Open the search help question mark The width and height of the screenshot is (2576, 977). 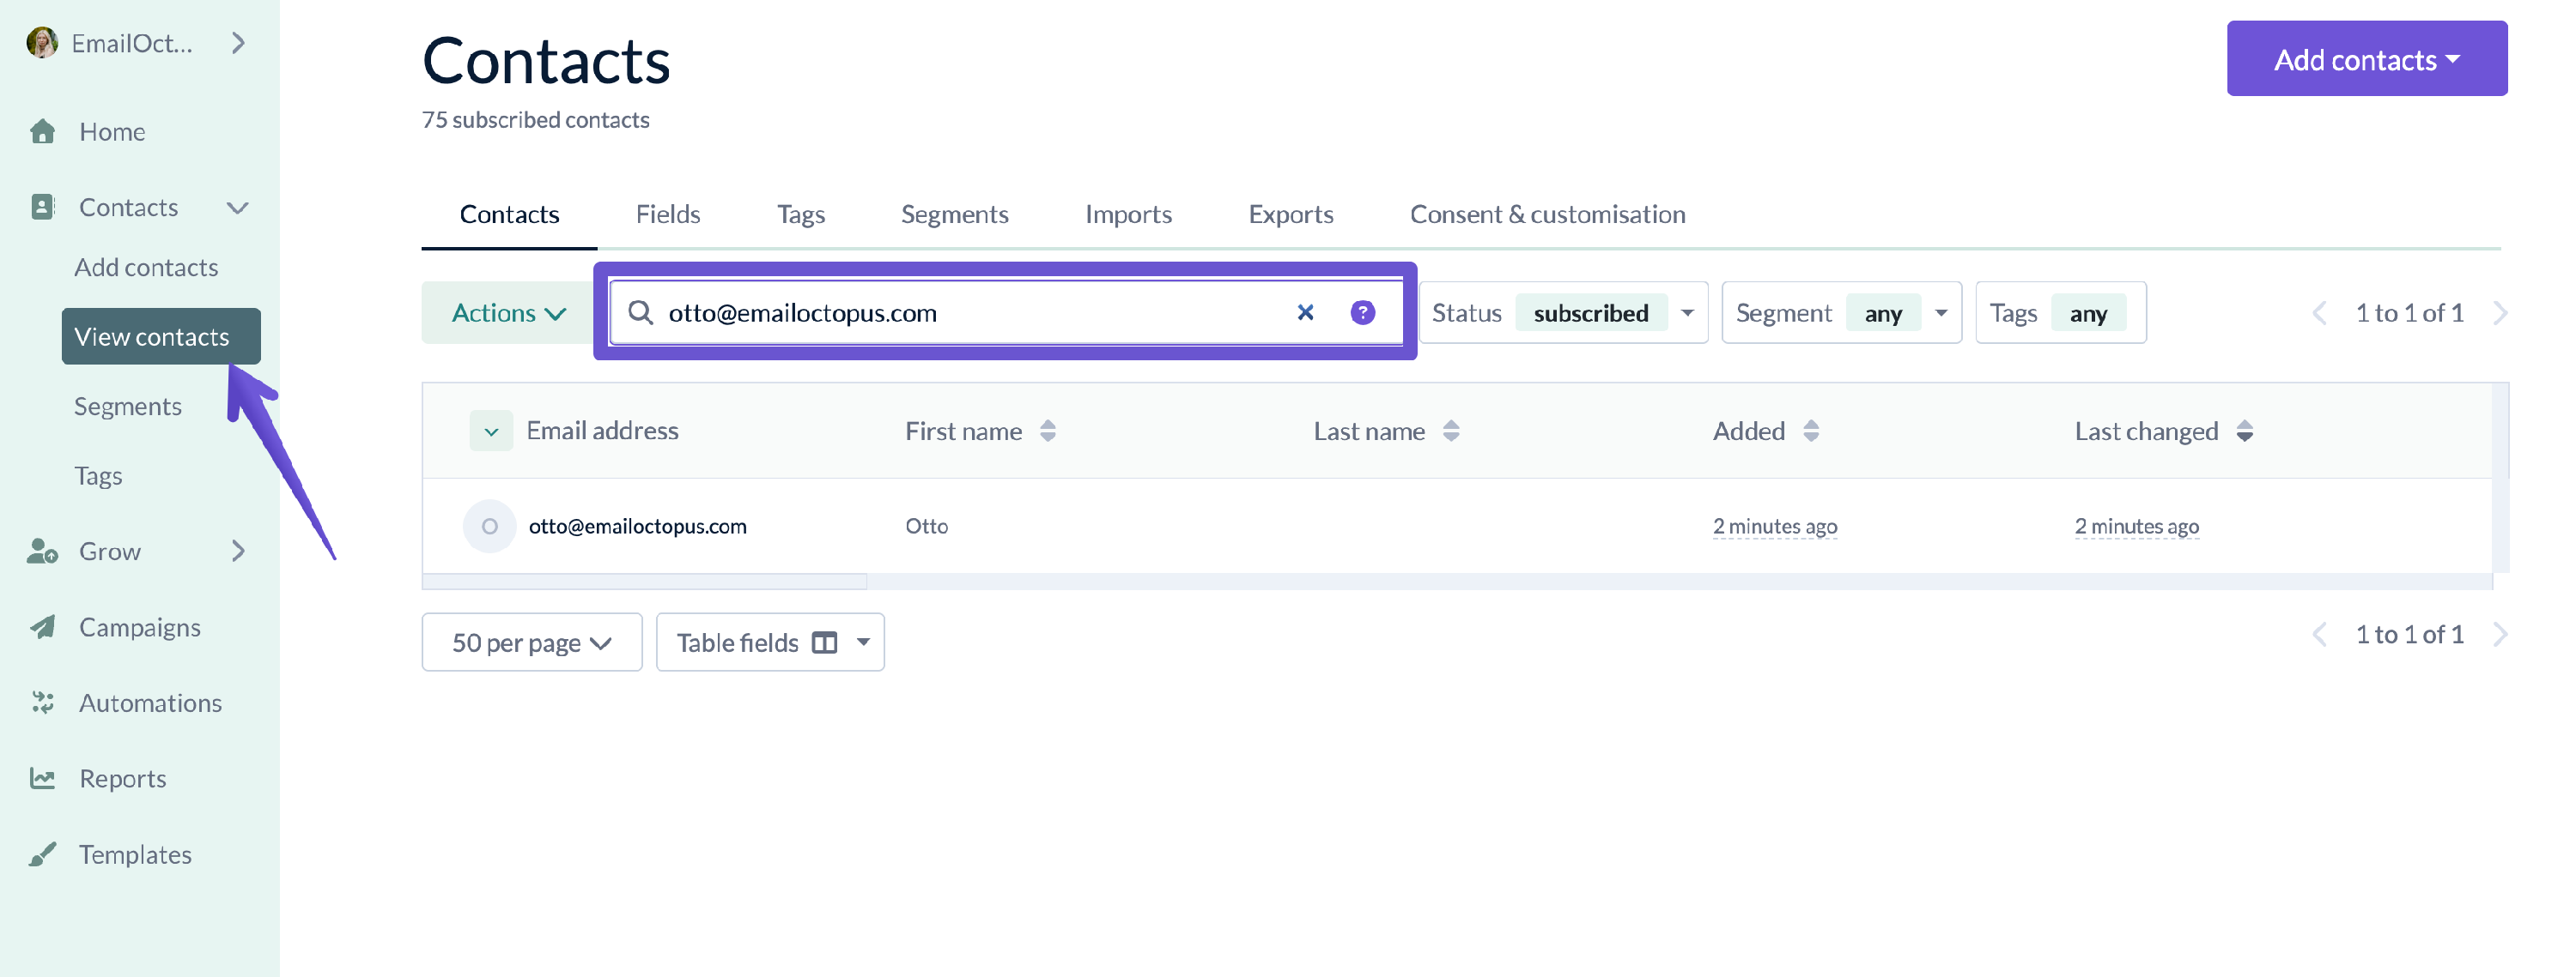(1362, 313)
